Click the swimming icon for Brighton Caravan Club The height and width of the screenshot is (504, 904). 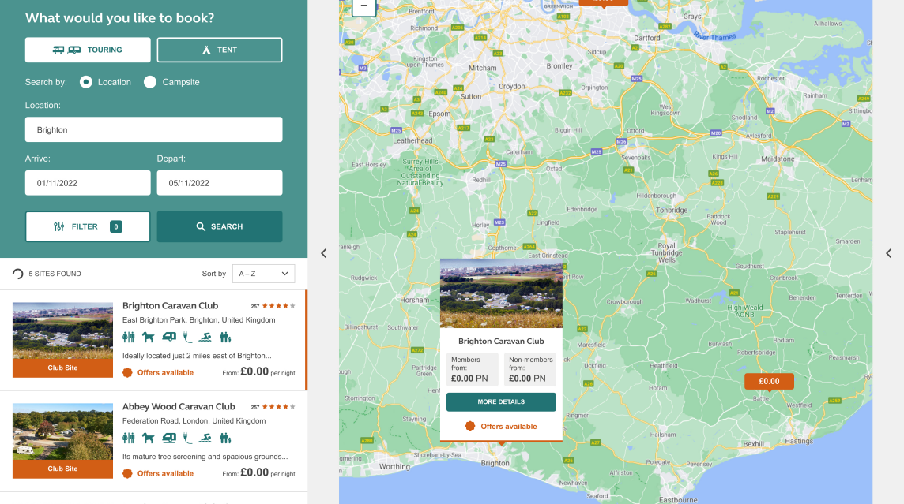click(x=205, y=337)
